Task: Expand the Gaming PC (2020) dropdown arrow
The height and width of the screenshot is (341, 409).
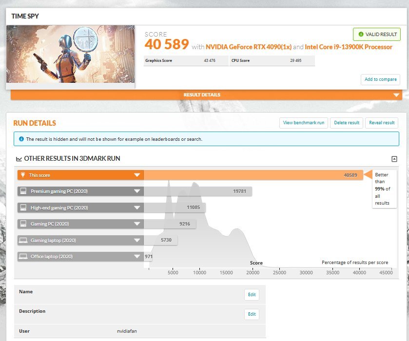Action: click(137, 224)
